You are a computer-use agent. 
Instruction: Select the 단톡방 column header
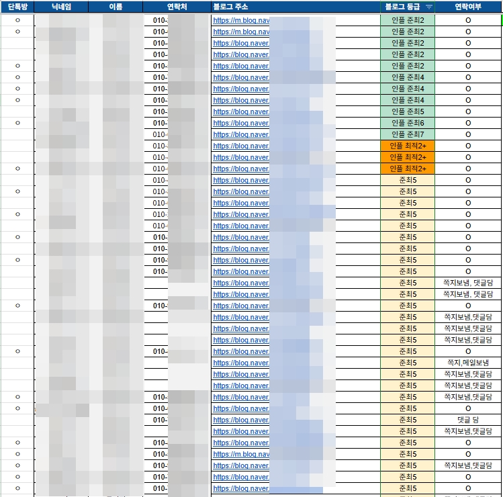point(17,7)
